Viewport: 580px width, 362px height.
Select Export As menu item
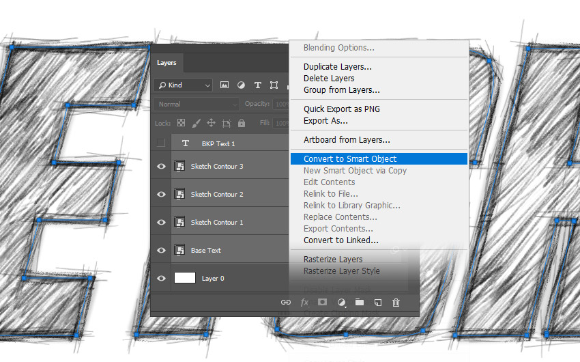tap(325, 121)
